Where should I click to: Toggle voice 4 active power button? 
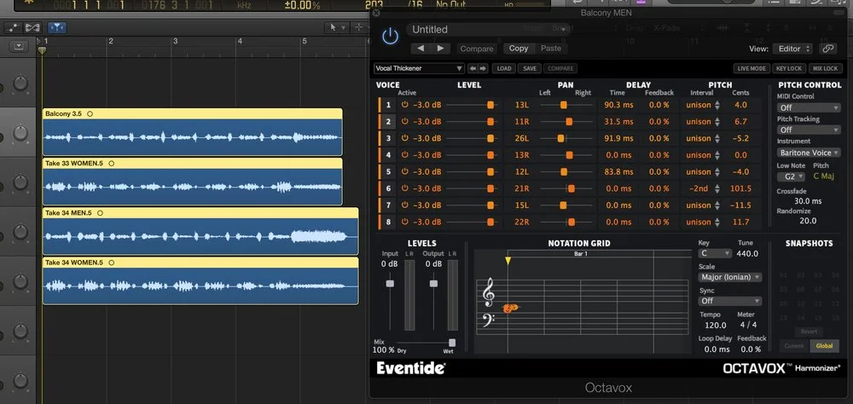click(x=404, y=155)
